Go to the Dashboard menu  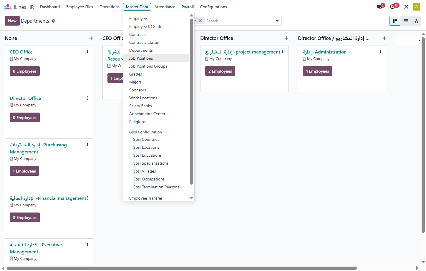click(x=50, y=7)
